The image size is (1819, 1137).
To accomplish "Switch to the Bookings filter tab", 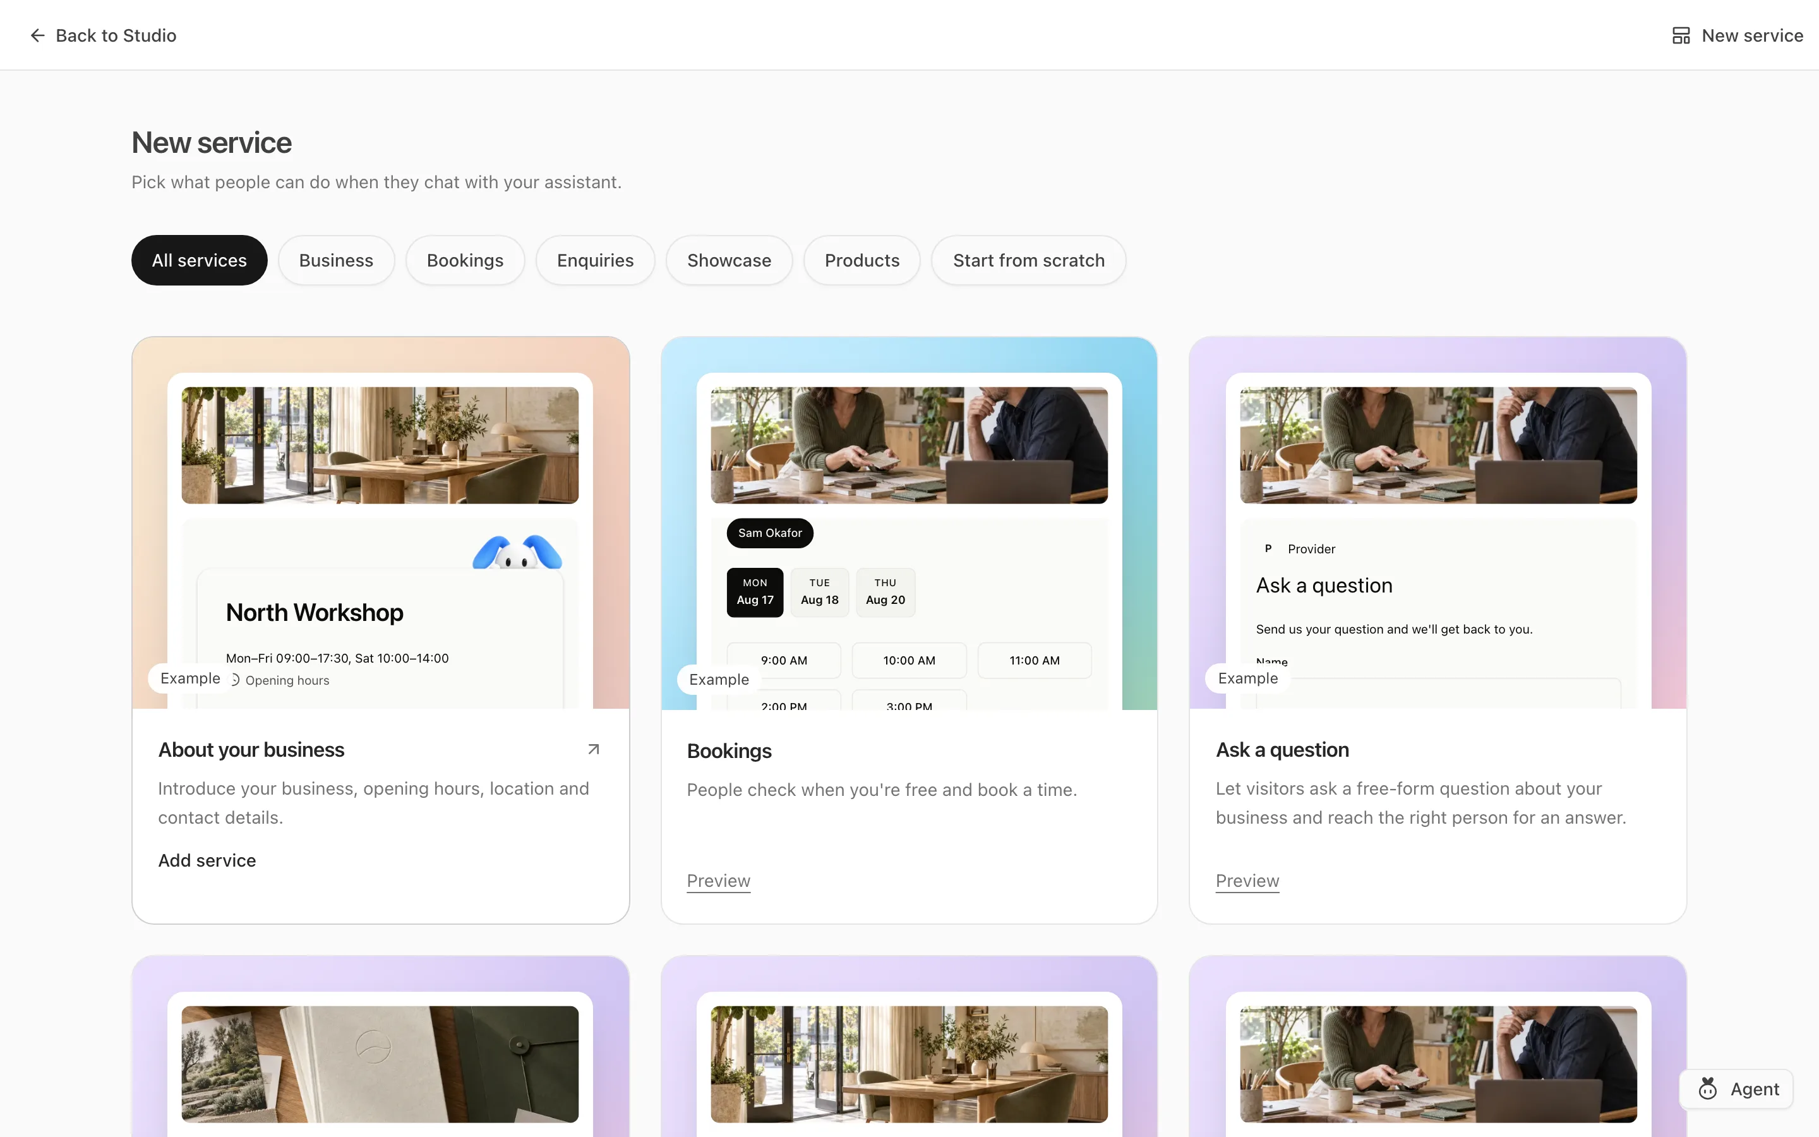I will click(464, 260).
